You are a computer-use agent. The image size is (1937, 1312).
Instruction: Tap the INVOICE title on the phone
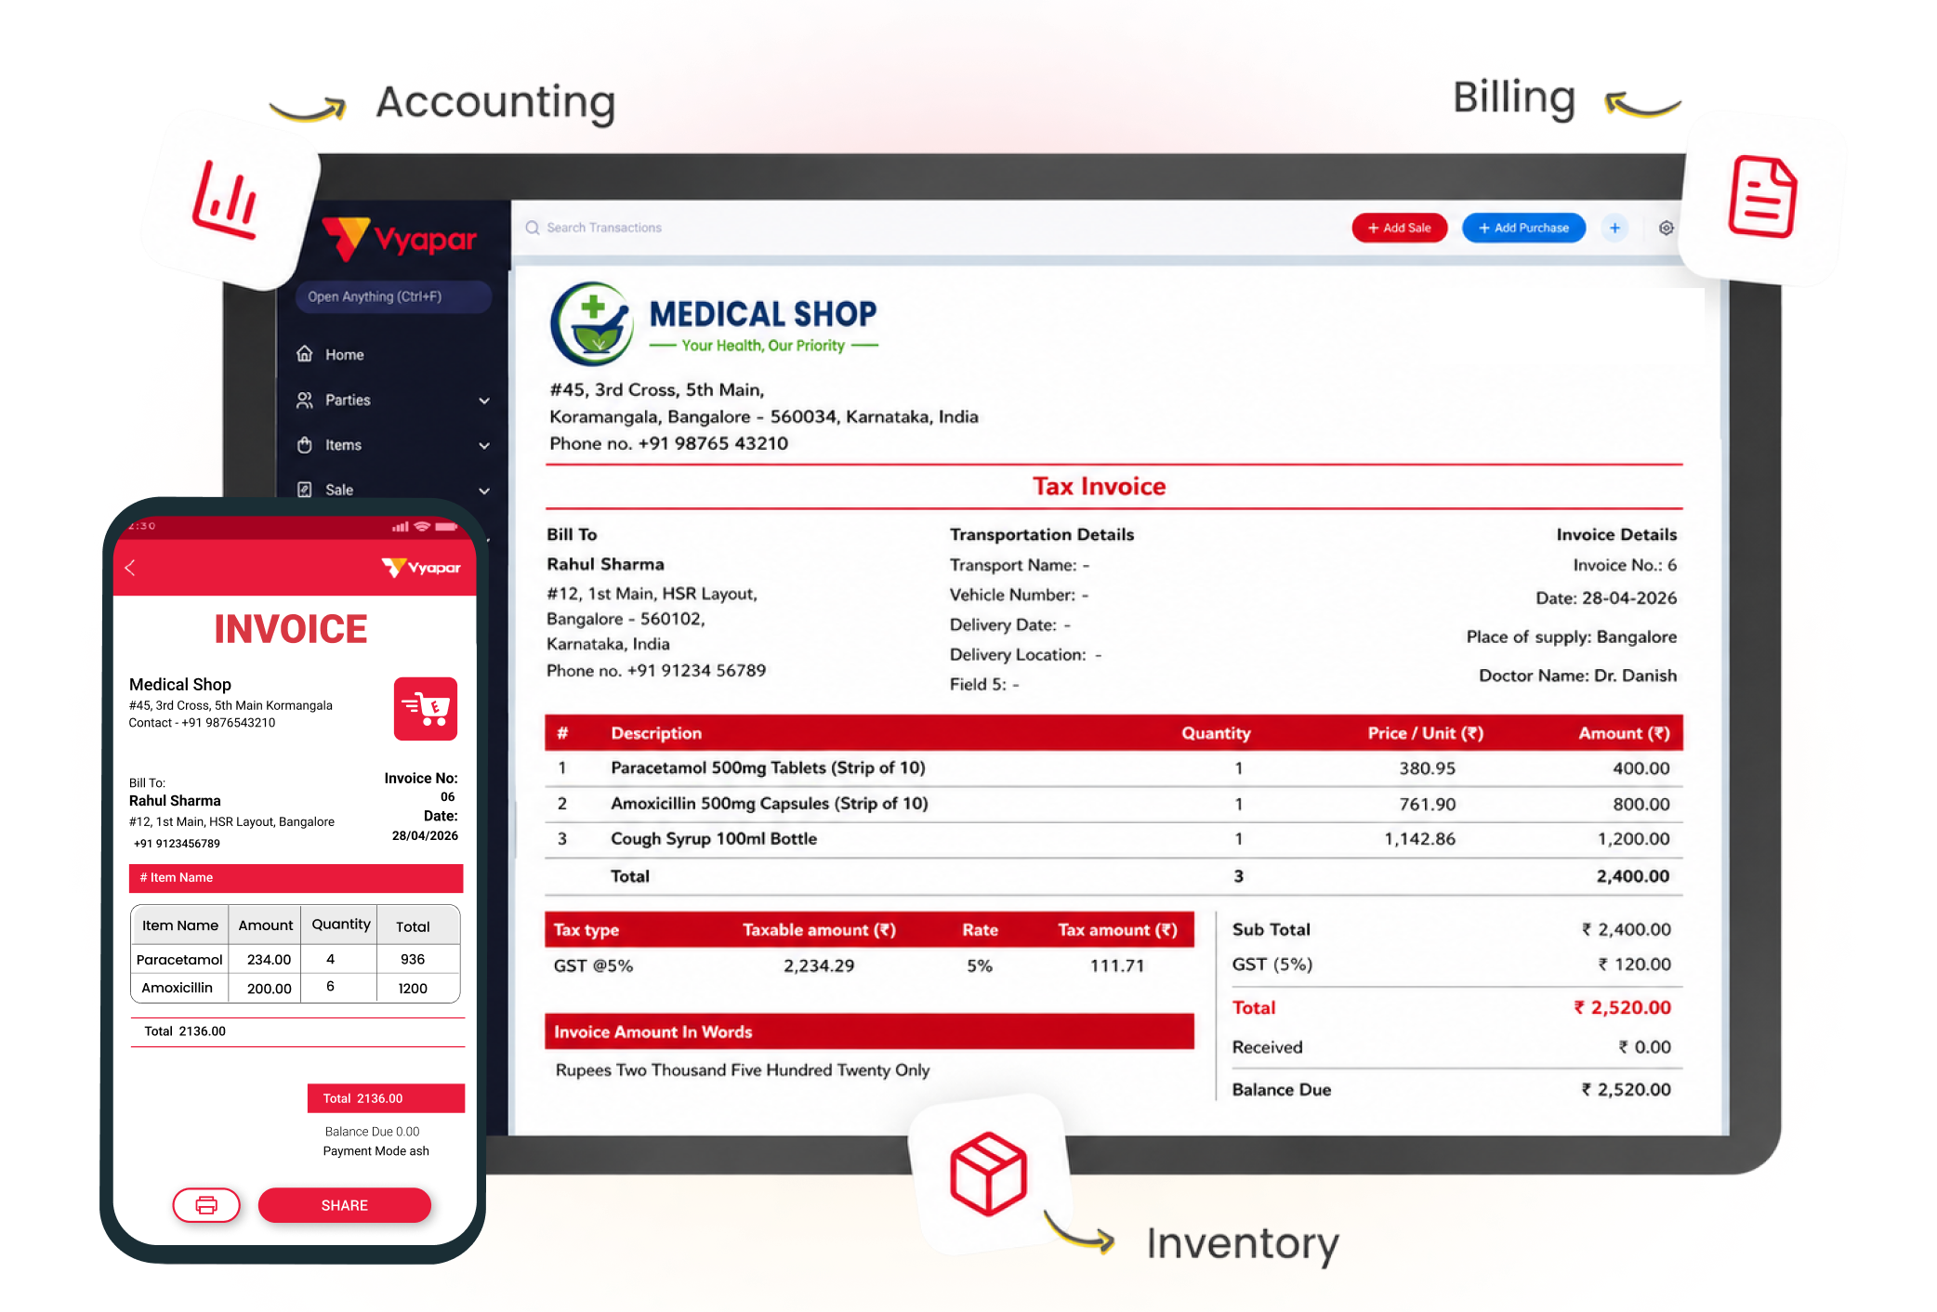[x=291, y=629]
